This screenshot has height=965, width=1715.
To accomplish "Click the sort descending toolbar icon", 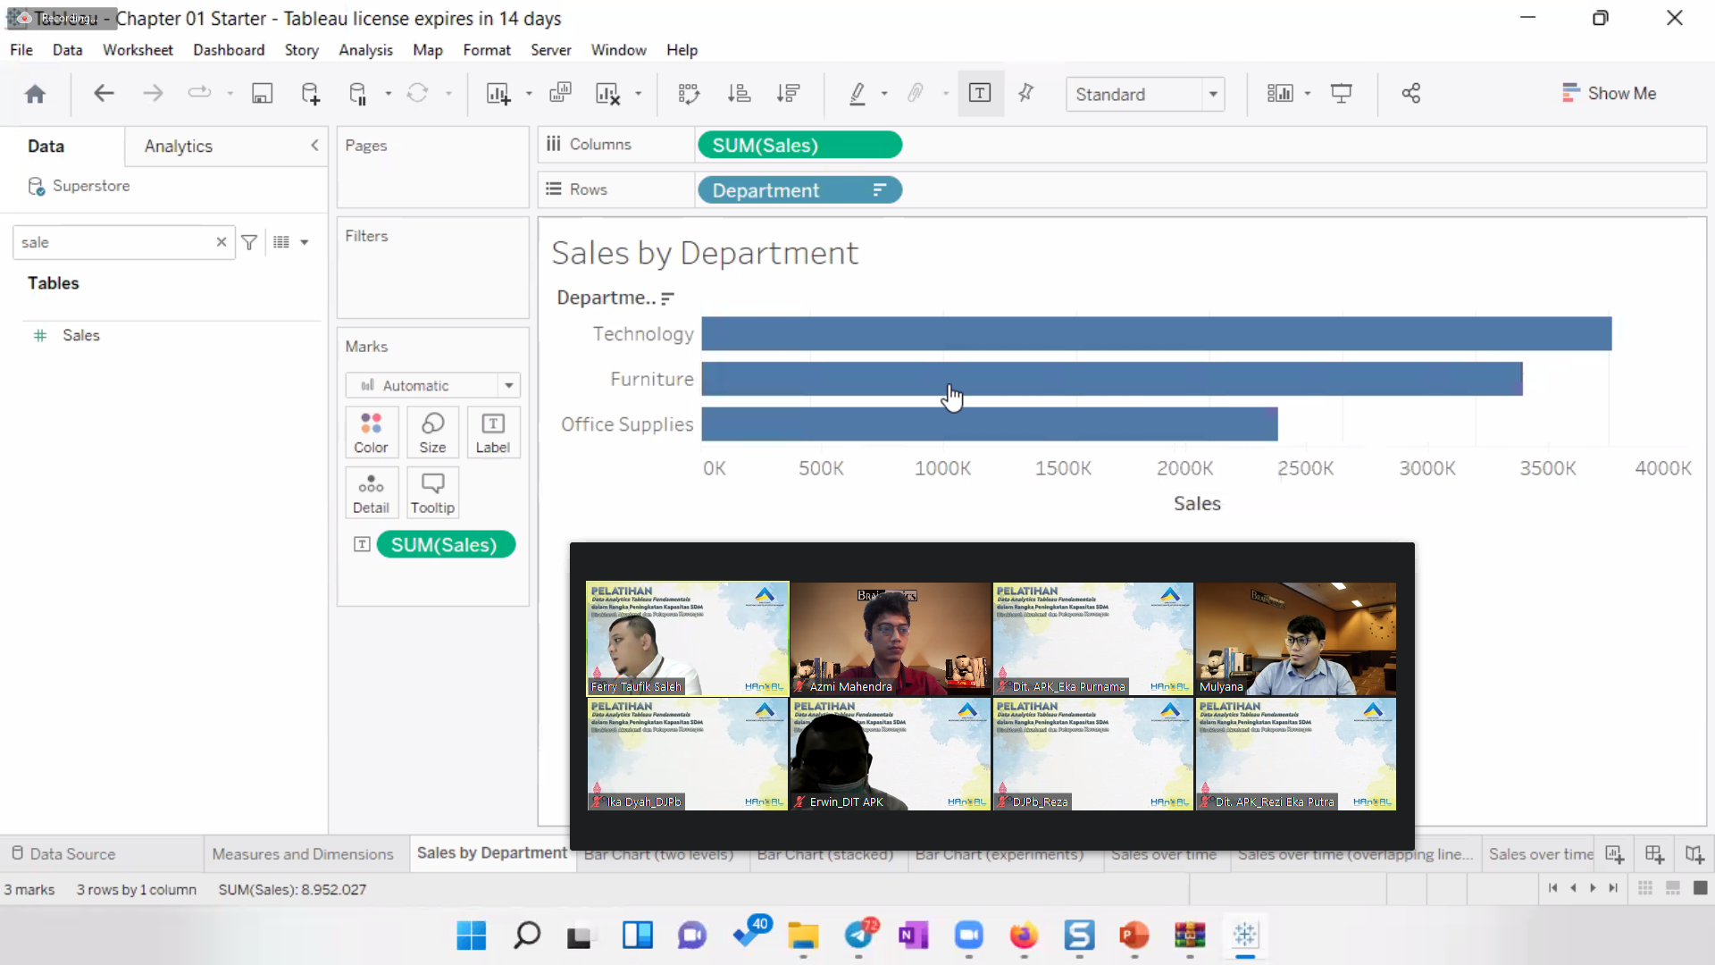I will [788, 94].
